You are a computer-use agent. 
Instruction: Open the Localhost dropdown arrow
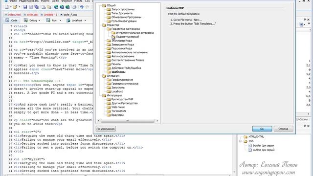[85, 21]
